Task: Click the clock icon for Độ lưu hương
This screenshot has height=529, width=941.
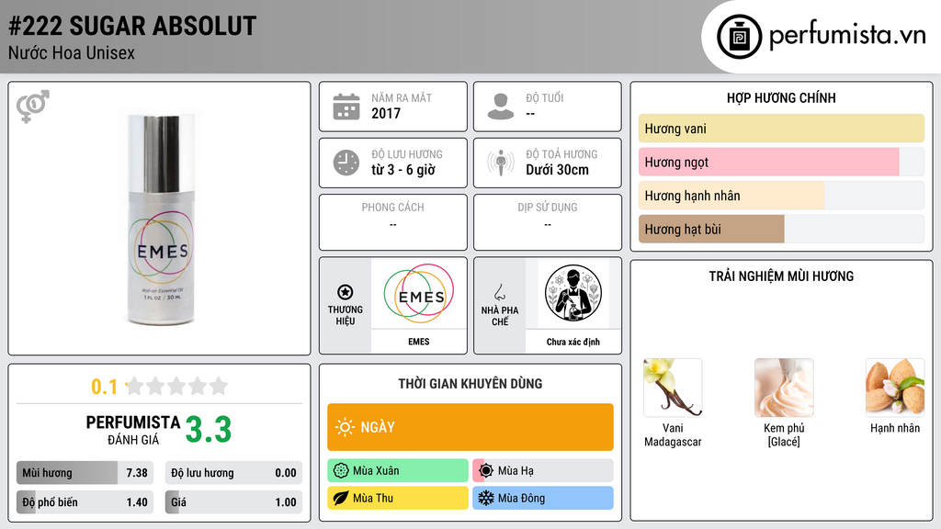Action: pos(346,163)
